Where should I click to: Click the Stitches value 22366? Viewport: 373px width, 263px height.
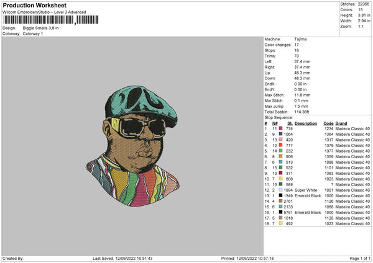tap(364, 4)
